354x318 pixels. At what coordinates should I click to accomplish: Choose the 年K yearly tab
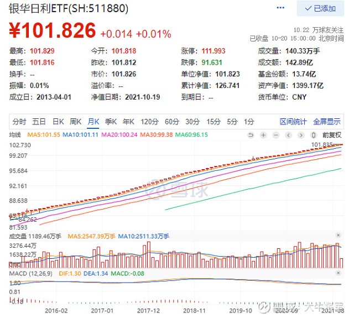[129, 122]
